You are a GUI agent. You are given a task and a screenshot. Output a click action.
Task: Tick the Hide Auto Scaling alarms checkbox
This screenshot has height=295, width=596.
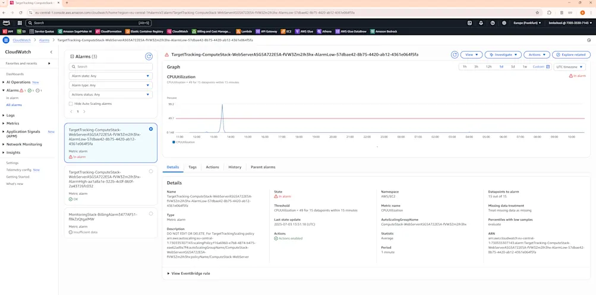71,104
